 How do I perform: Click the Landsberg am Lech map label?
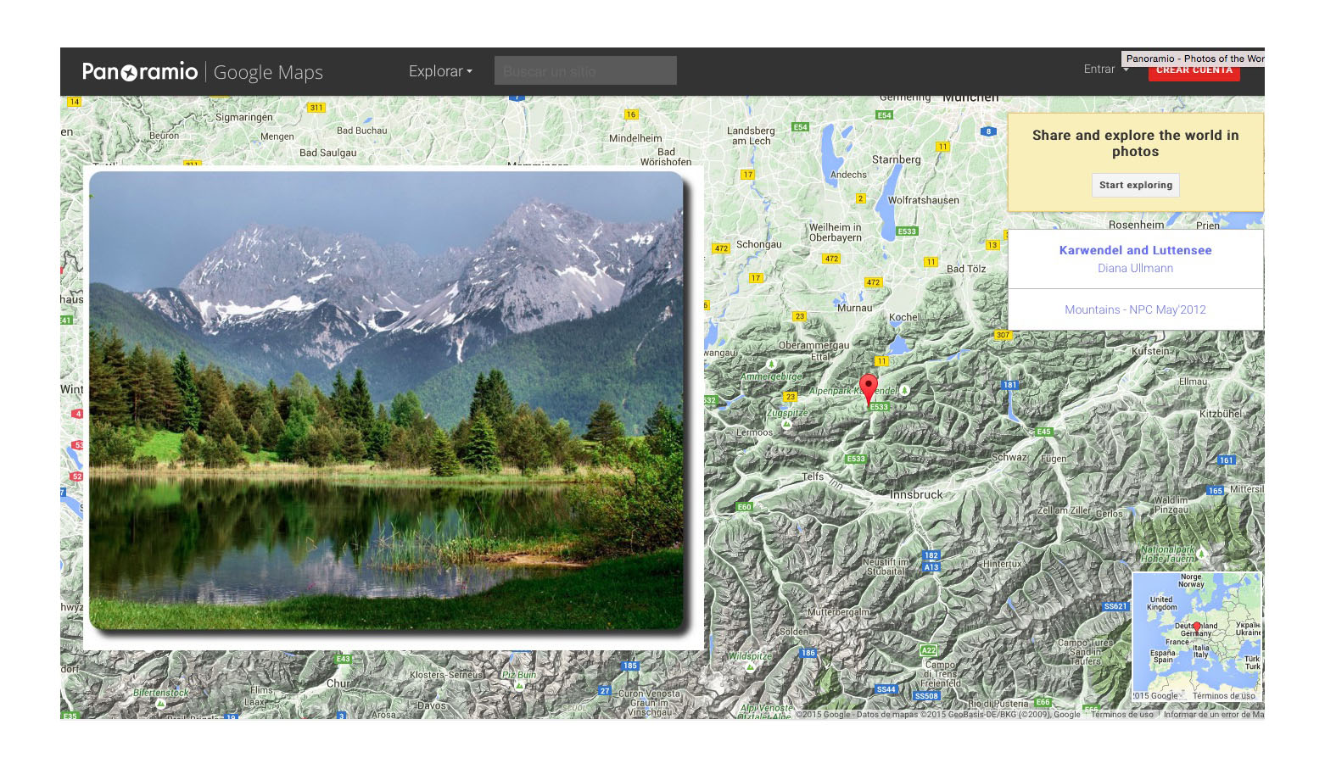tap(751, 136)
